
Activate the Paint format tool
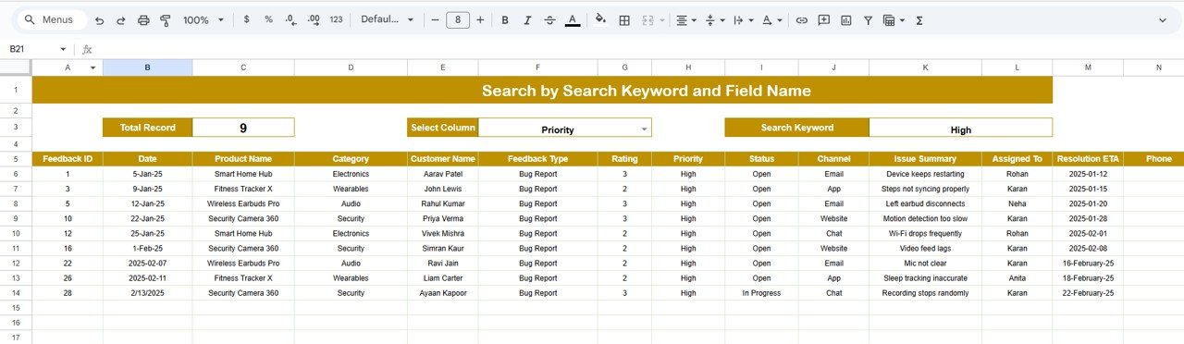click(166, 19)
